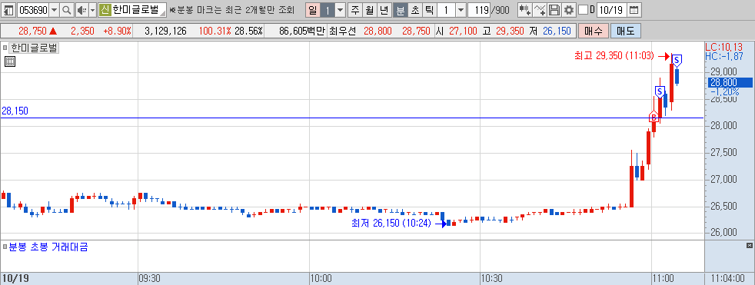The height and width of the screenshot is (285, 755).
Task: Save chart settings with floppy disk icon
Action: 554,10
